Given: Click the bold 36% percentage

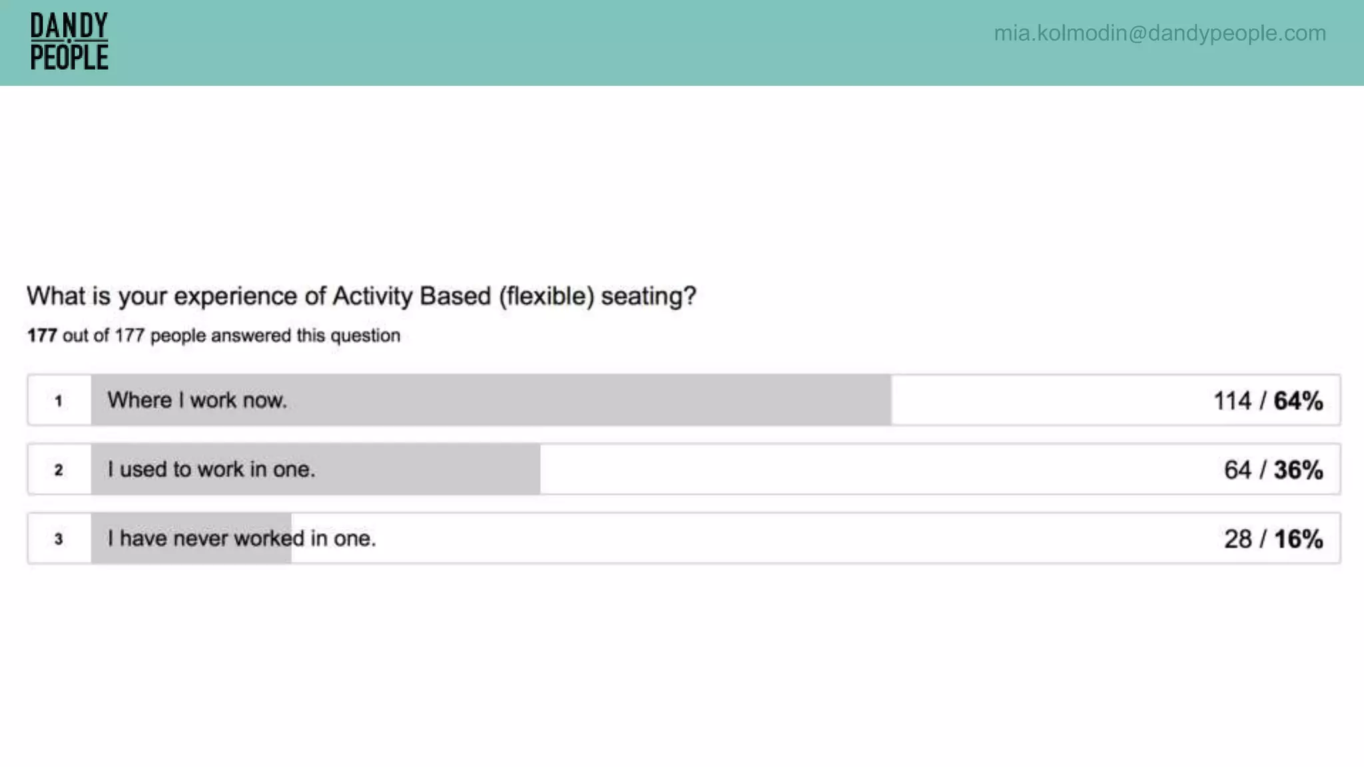Looking at the screenshot, I should 1298,470.
